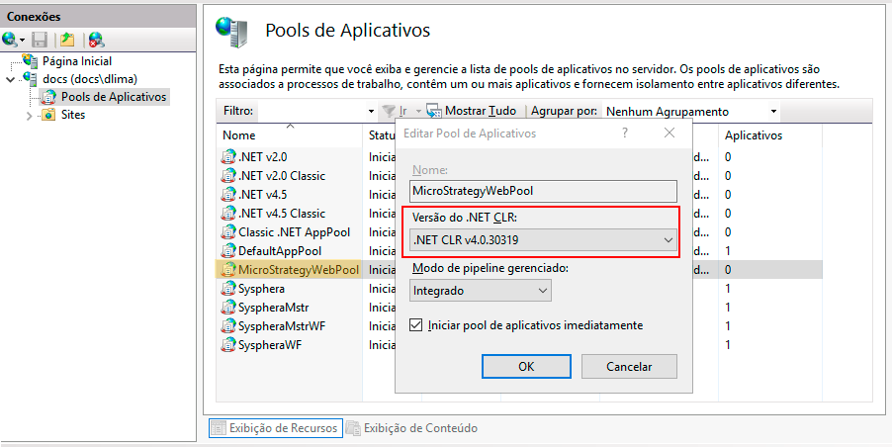Select the Sysphera pool name
This screenshot has height=447, width=892.
tap(261, 289)
